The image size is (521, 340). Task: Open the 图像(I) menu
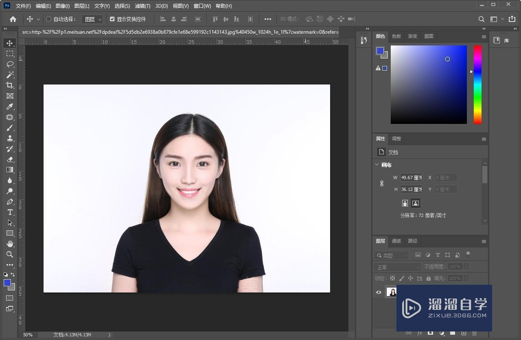pyautogui.click(x=63, y=6)
